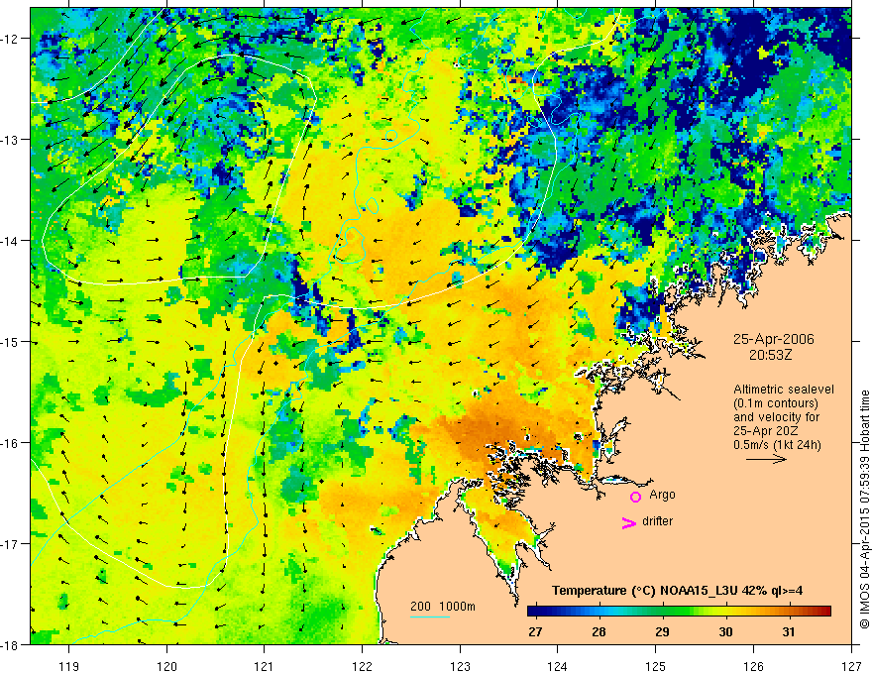Click longitude axis label 125
The width and height of the screenshot is (872, 674).
tap(656, 666)
